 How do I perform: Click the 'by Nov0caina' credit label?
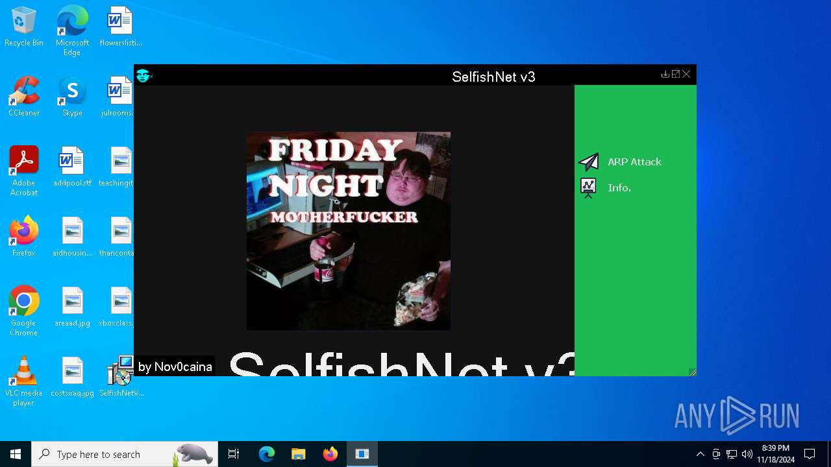coord(175,366)
